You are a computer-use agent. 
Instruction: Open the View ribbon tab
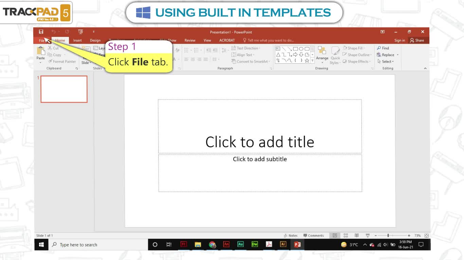pos(207,40)
